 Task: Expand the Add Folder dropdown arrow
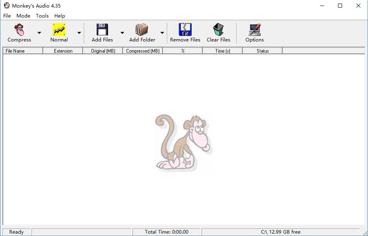point(162,33)
